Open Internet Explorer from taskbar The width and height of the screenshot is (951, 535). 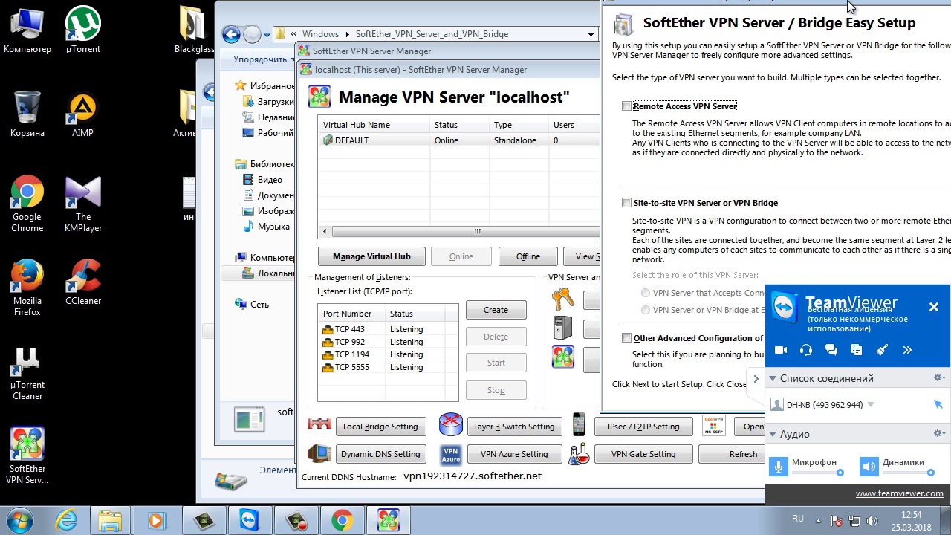point(66,519)
